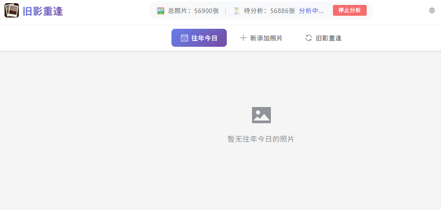Click the vertical divider between photo statistics
The height and width of the screenshot is (210, 441).
(225, 11)
